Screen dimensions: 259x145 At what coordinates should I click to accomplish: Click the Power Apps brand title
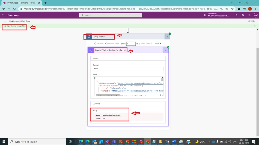tap(13, 15)
